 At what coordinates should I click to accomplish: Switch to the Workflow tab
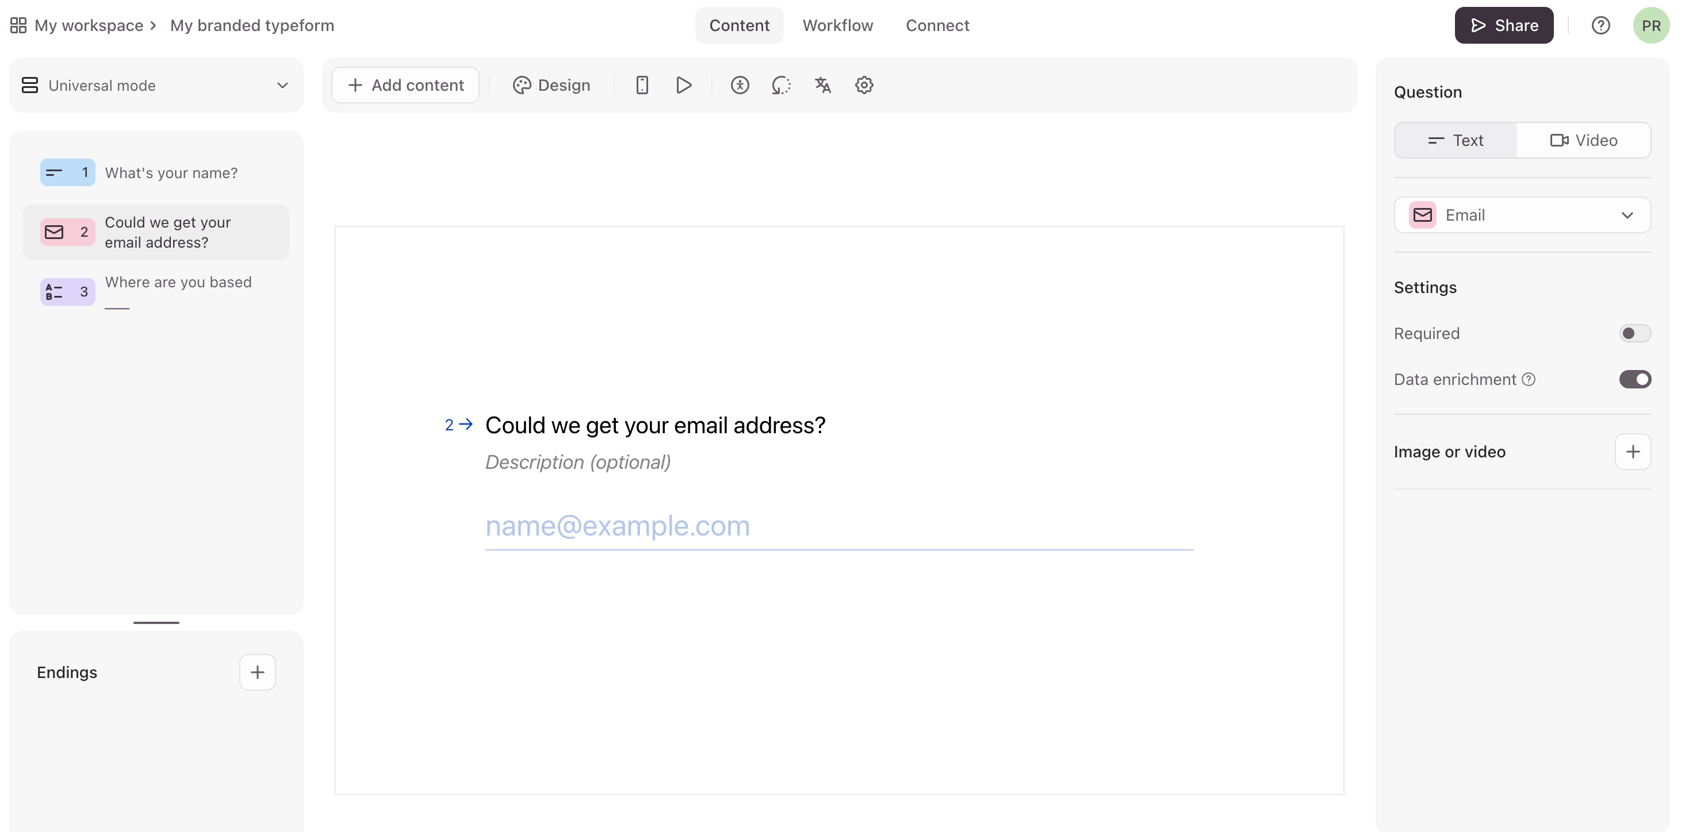click(x=837, y=25)
